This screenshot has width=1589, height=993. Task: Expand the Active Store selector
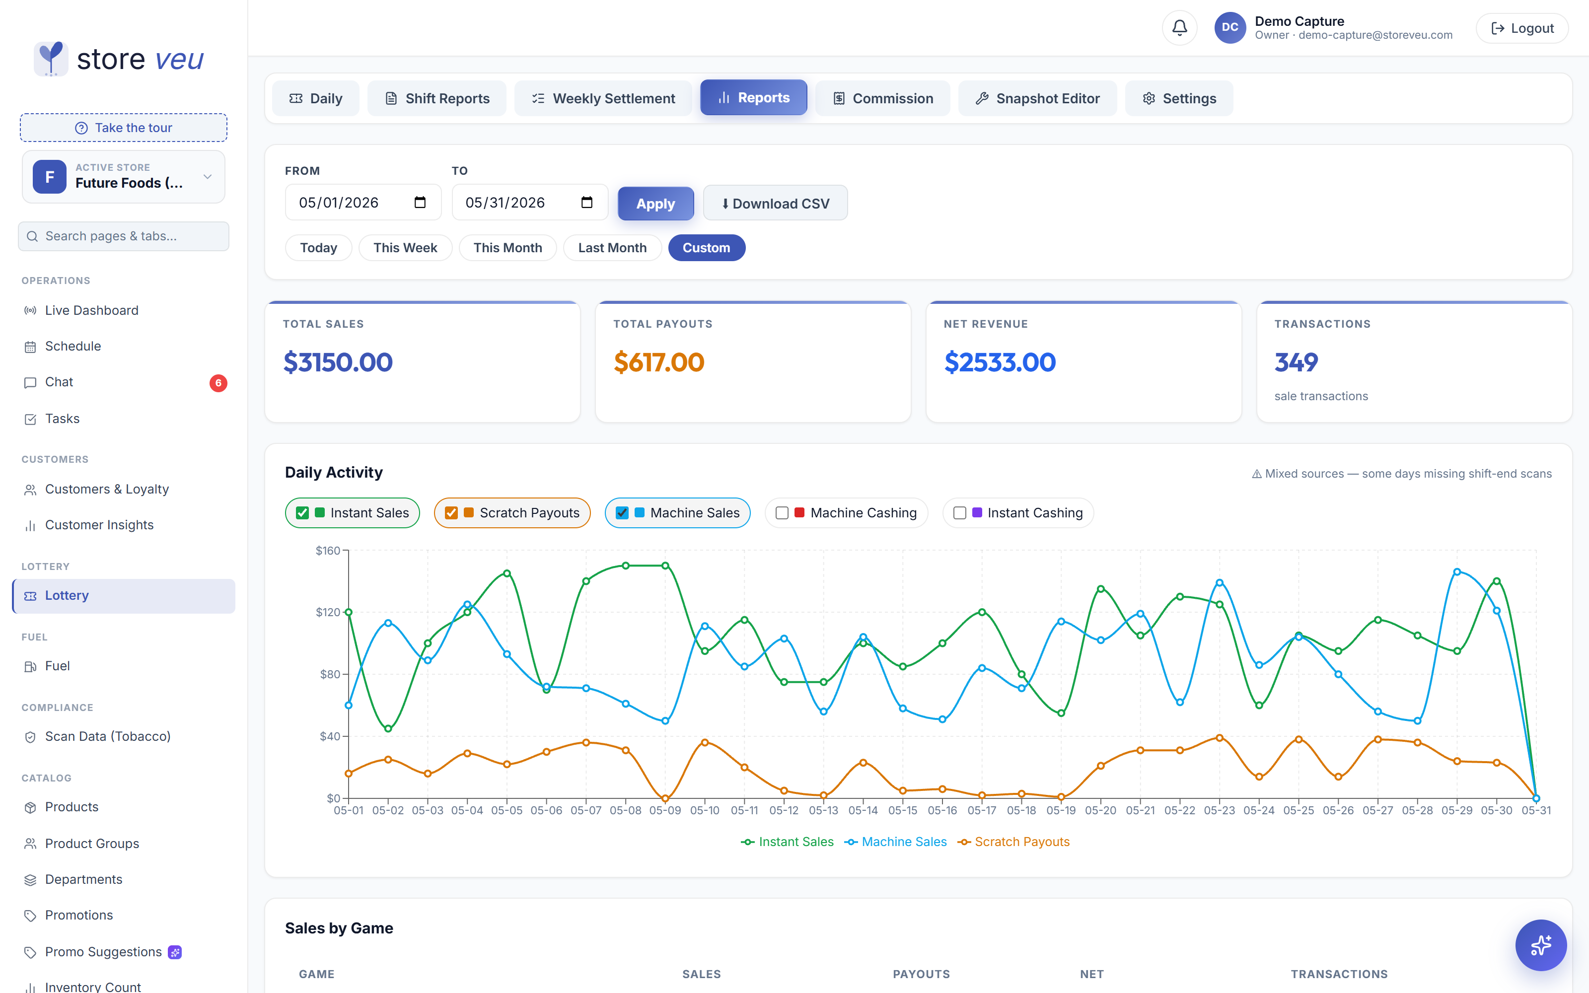coord(124,177)
